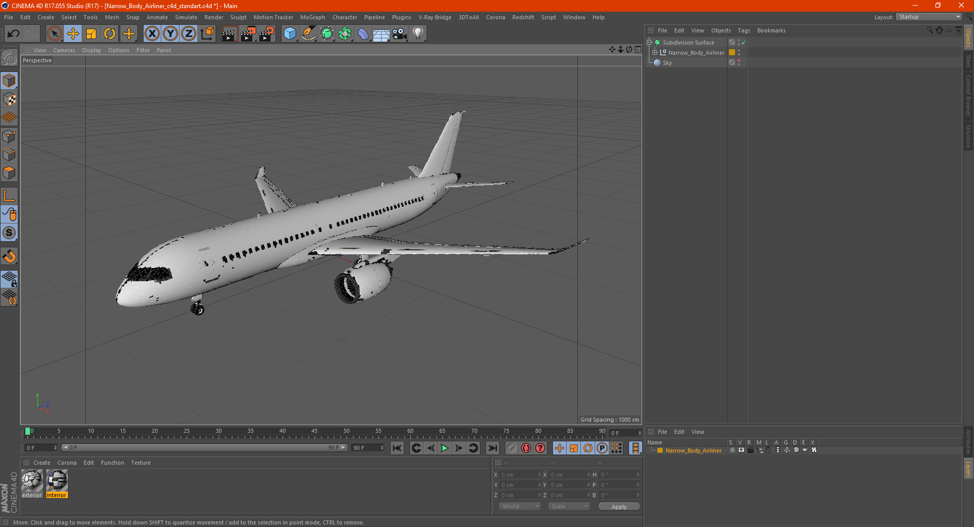Select the Sky object
Image resolution: width=974 pixels, height=527 pixels.
pos(667,63)
